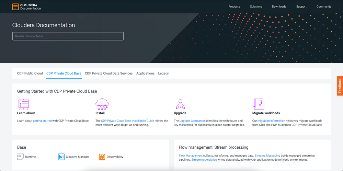The width and height of the screenshot is (343, 171).
Task: Open the Observability text link
Action: pyautogui.click(x=115, y=157)
